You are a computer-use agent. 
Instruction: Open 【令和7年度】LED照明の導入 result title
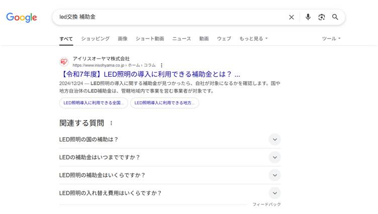pos(150,74)
